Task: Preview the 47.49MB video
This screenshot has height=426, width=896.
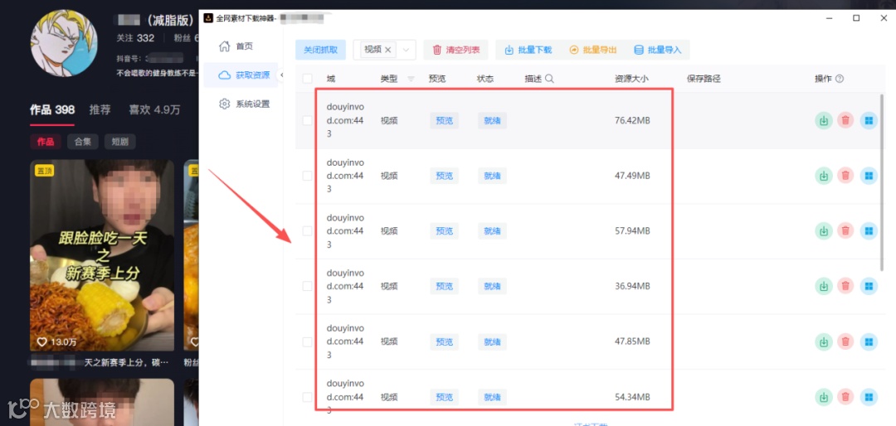Action: [444, 176]
